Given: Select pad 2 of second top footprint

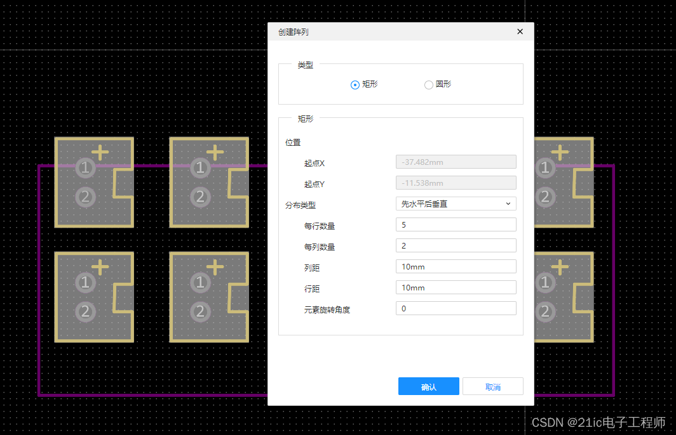Looking at the screenshot, I should (200, 197).
